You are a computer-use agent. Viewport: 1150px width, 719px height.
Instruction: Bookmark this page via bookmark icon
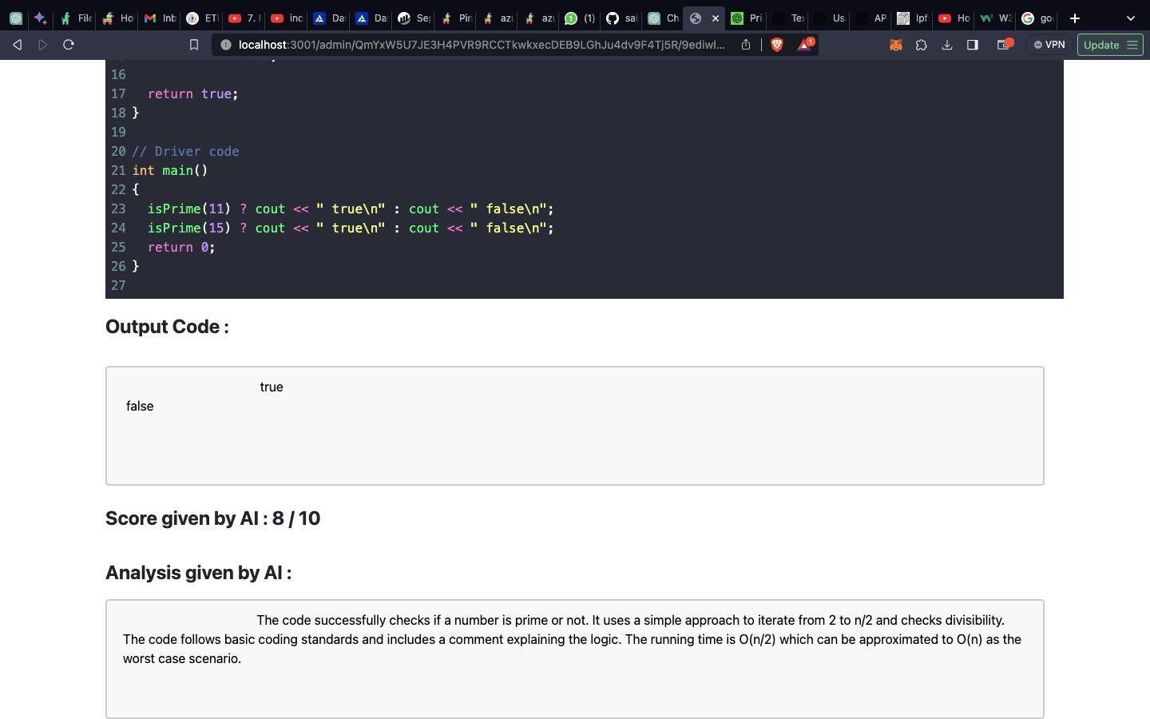click(193, 45)
